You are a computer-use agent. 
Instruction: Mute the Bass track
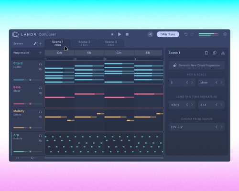coord(40,93)
